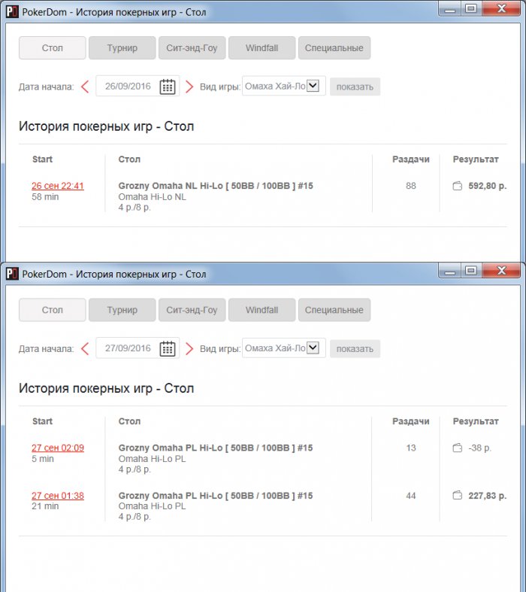Go to previous date in top window

[x=85, y=87]
